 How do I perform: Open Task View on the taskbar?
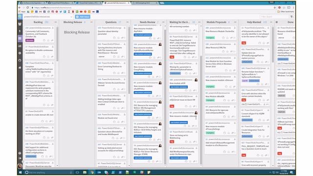[x=77, y=172]
